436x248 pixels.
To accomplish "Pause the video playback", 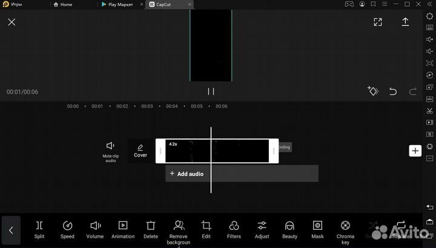I will (x=211, y=91).
